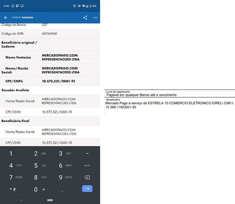235x204 pixels.
Task: Tap the period key on keypad
Action: tap(63, 191)
